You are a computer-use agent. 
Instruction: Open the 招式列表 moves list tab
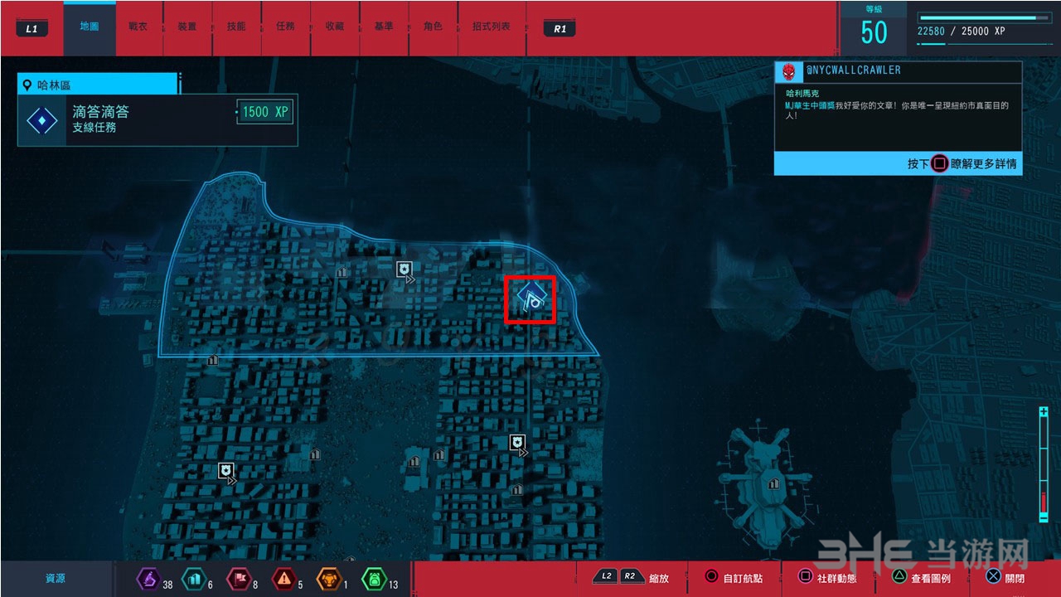(492, 27)
